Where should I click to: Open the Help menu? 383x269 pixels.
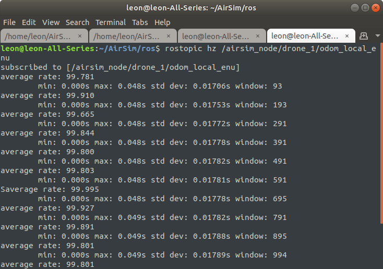162,22
